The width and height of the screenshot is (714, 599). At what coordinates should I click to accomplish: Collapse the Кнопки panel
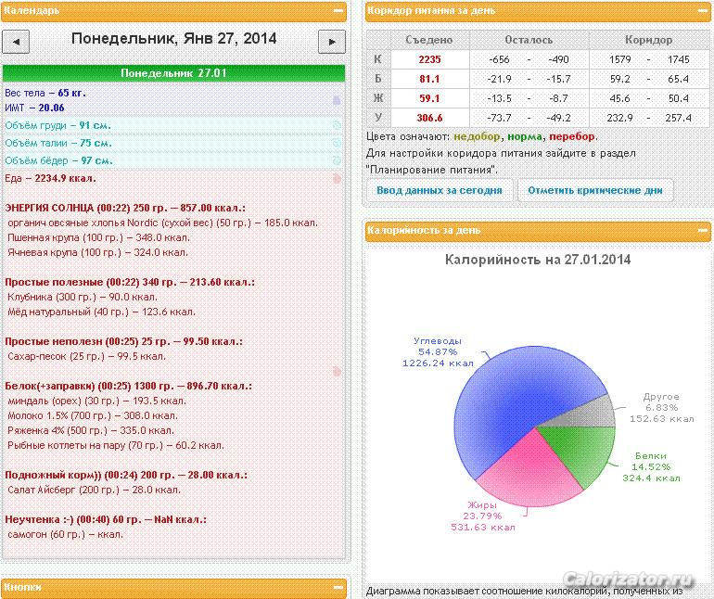[338, 587]
